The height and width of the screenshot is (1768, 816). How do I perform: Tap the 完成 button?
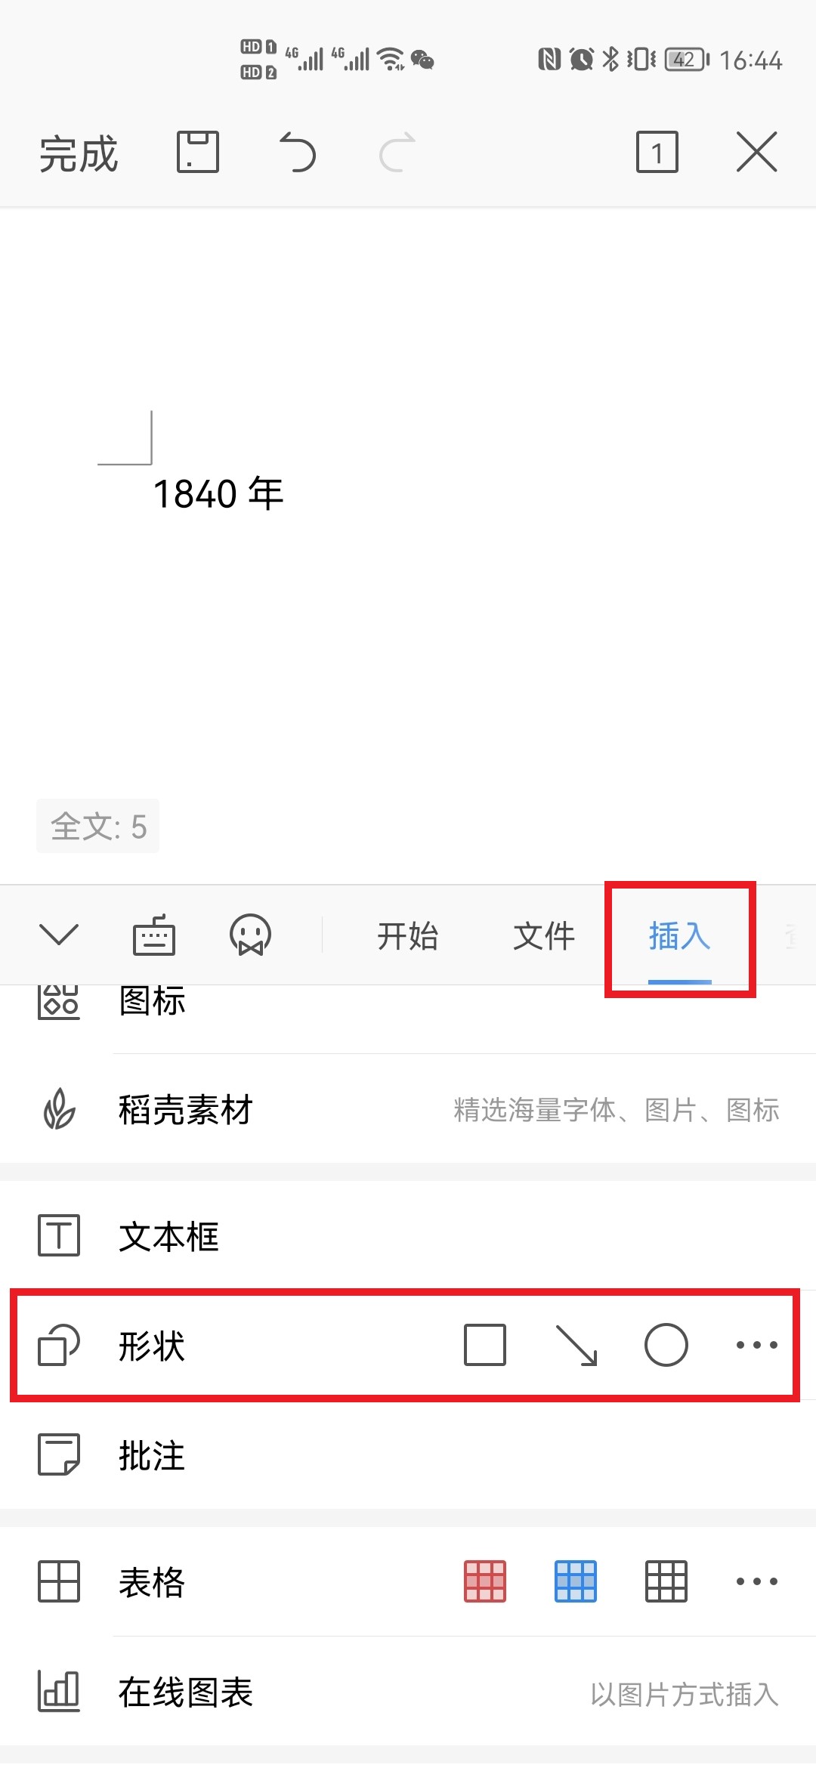79,153
